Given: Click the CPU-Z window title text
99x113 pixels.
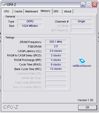Looking at the screenshot, I should pyautogui.click(x=11, y=5).
